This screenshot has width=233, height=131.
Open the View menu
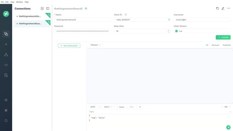[12, 2]
